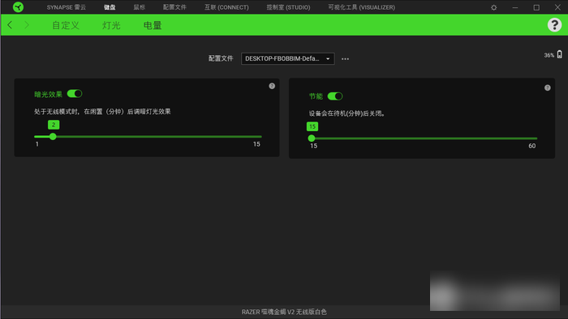Minimize the Synapse window
Screen dimensions: 568x319
coord(515,7)
